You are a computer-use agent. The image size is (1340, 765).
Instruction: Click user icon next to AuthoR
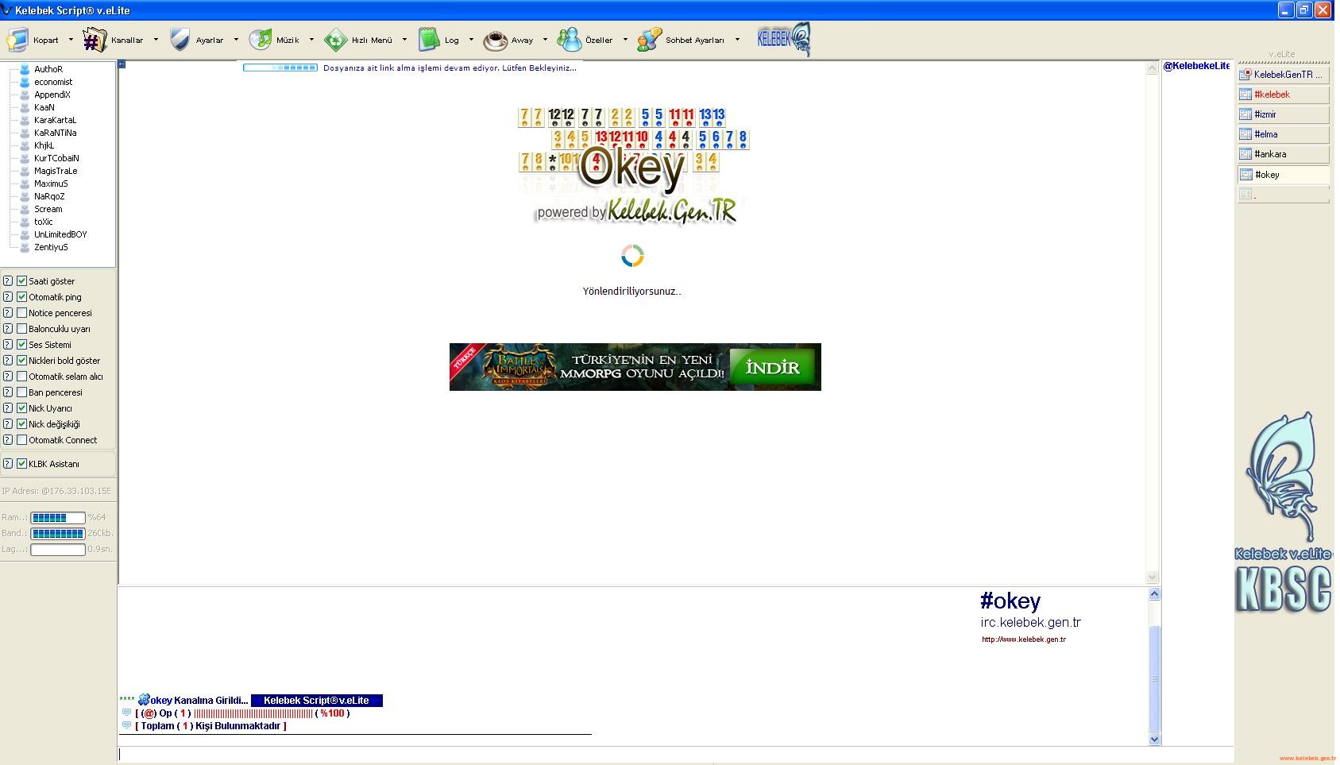coord(25,69)
